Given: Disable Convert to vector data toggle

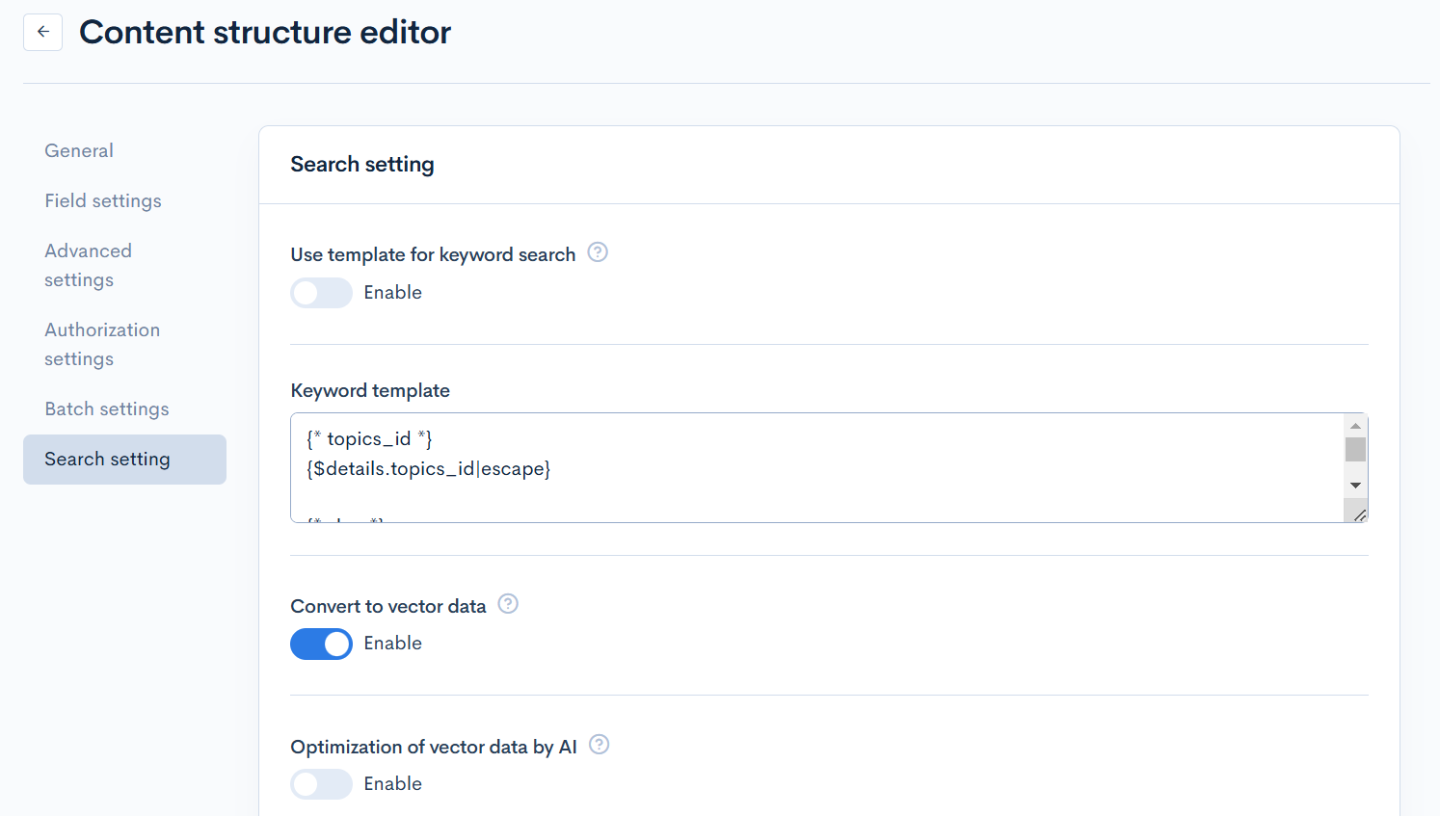Looking at the screenshot, I should [321, 644].
